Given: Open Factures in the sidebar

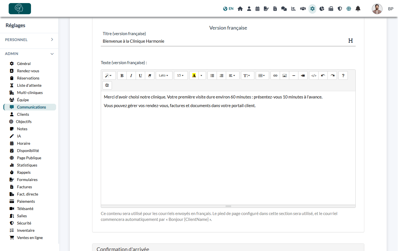Looking at the screenshot, I should (x=25, y=187).
